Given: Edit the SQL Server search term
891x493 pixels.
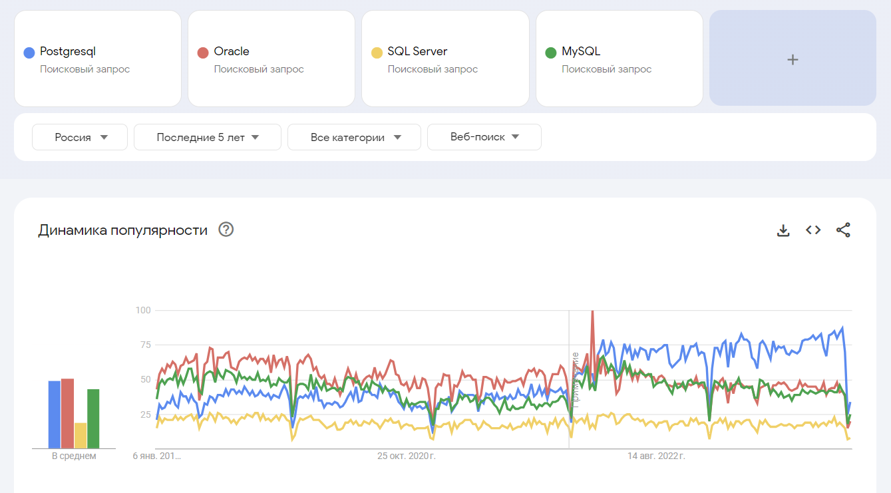Looking at the screenshot, I should pyautogui.click(x=417, y=52).
